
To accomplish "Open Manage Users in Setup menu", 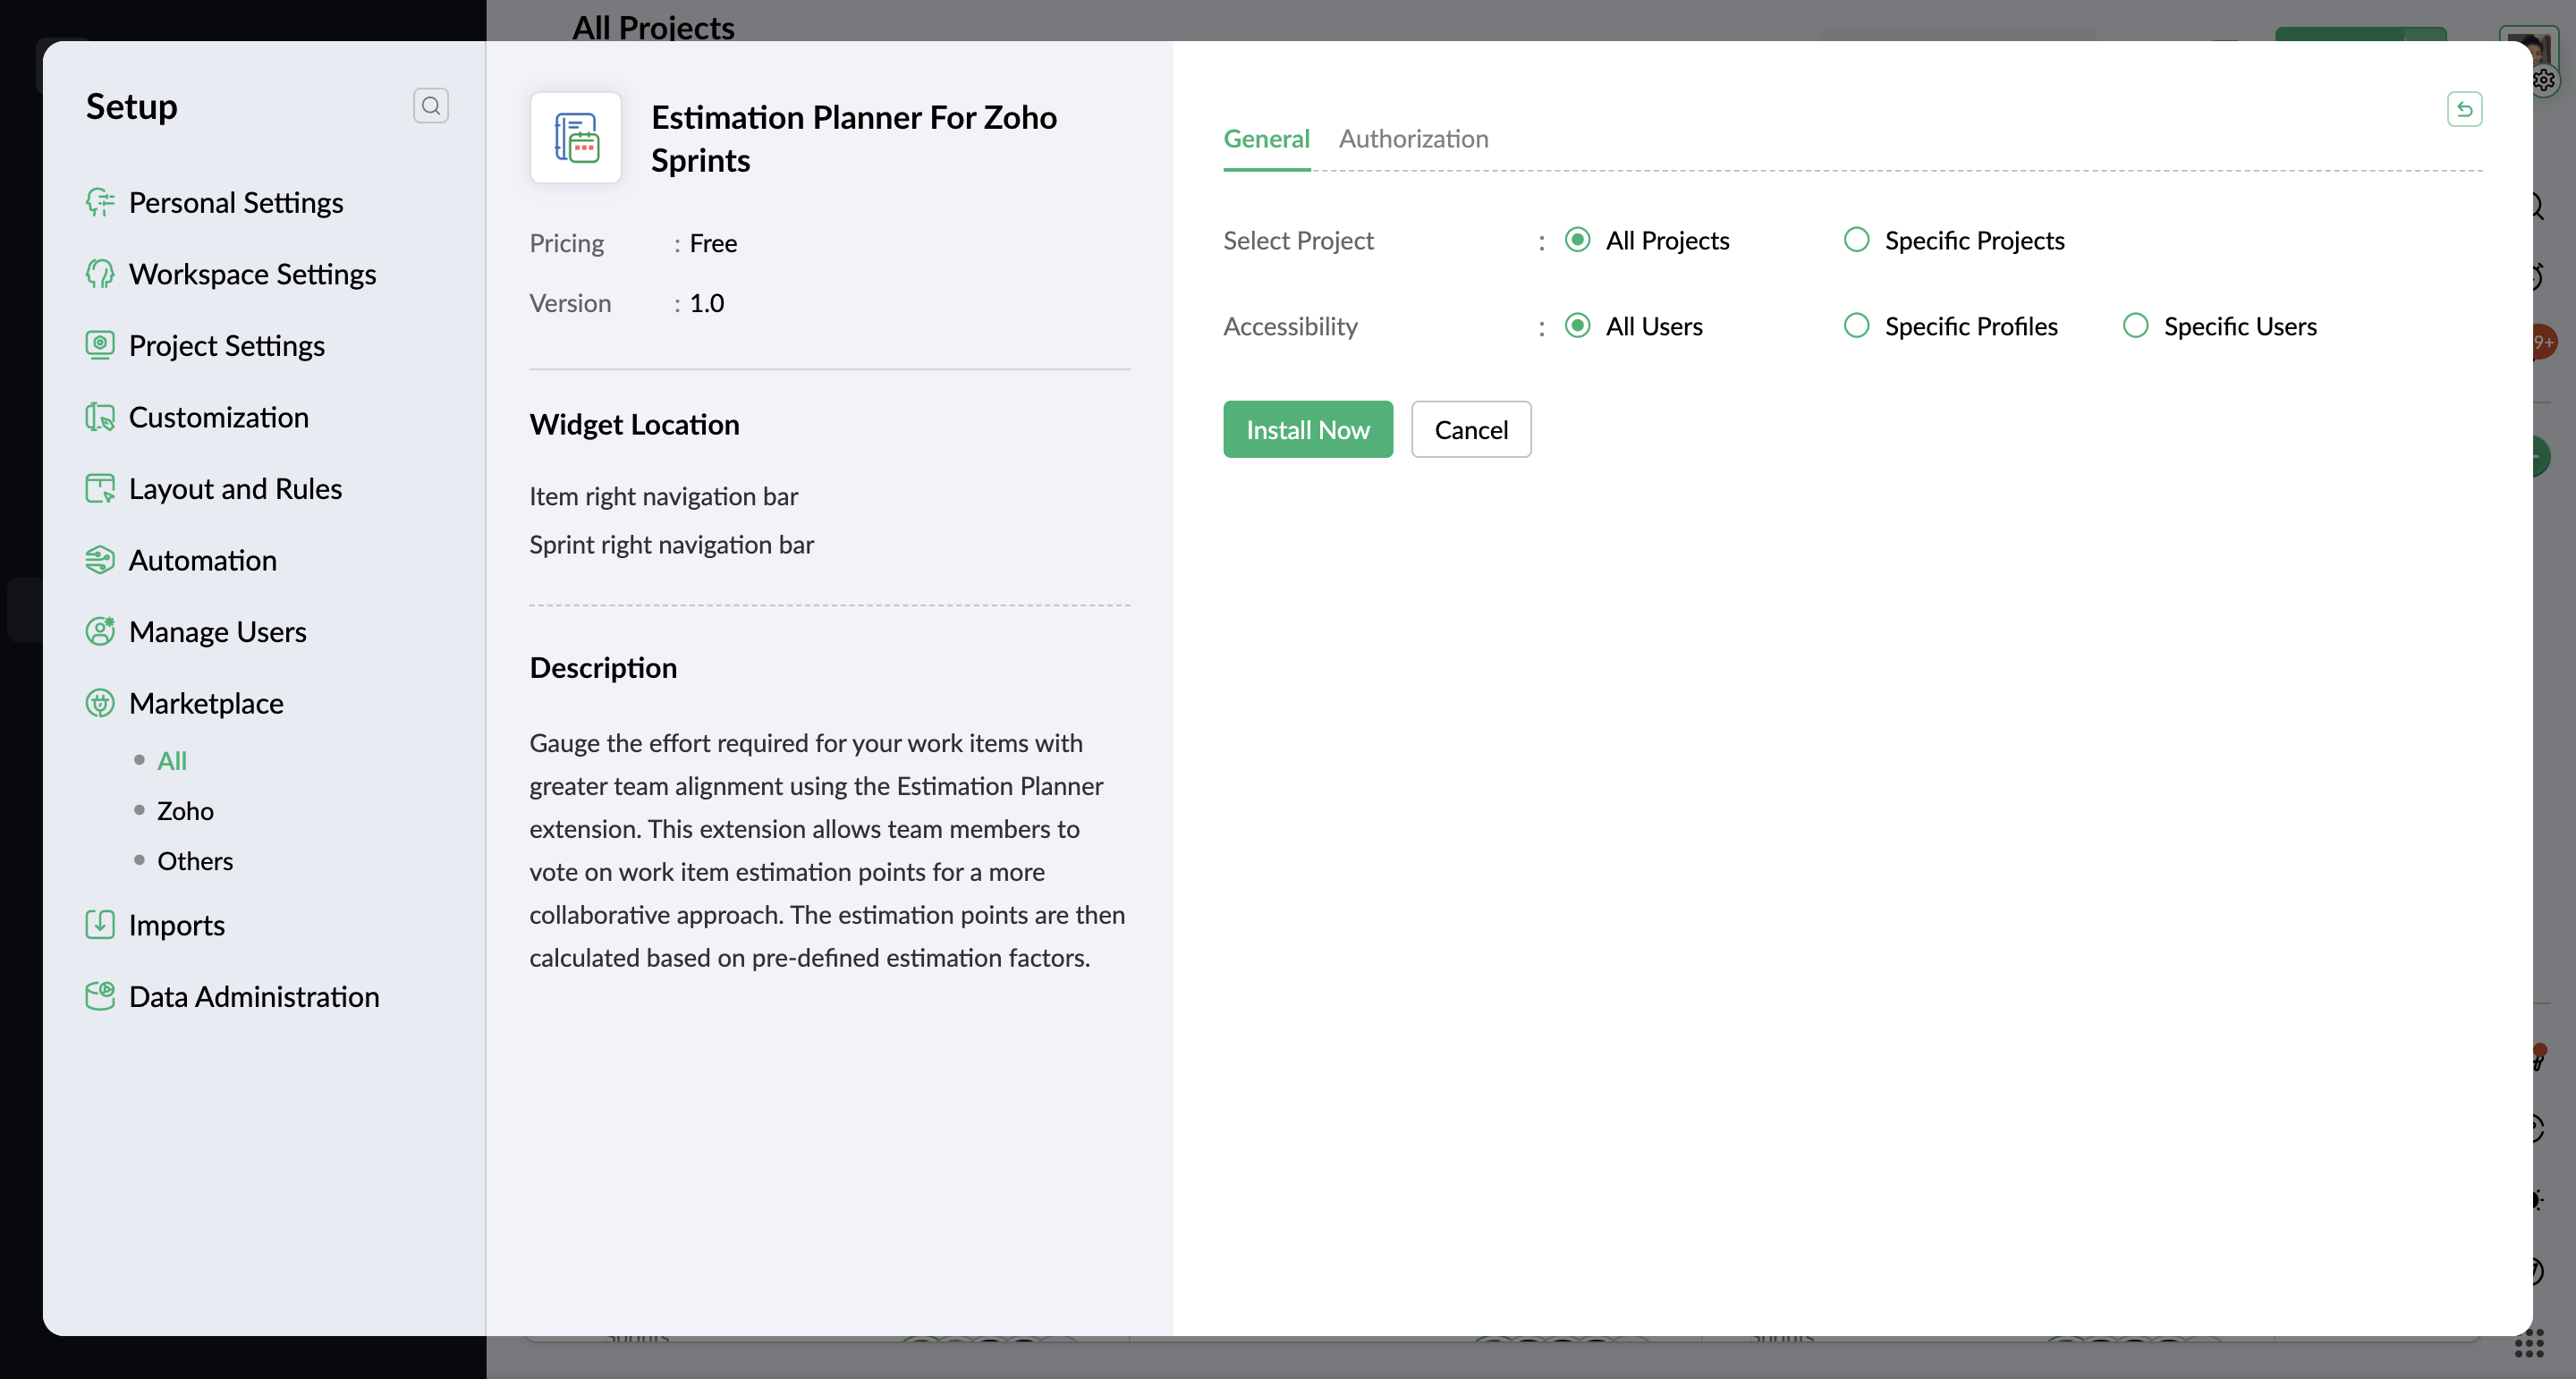I will (x=218, y=631).
